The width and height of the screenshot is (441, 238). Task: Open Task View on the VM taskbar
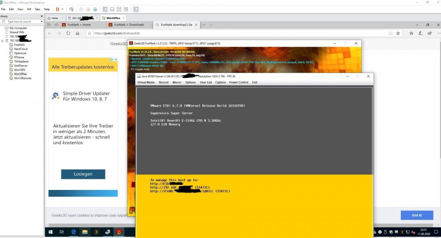(x=62, y=232)
